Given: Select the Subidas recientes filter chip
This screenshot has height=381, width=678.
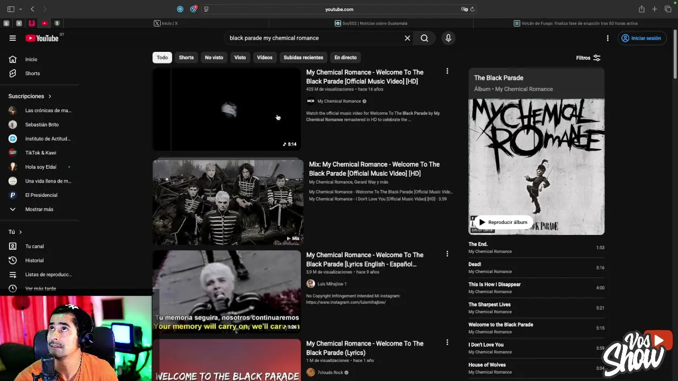Looking at the screenshot, I should [x=303, y=58].
